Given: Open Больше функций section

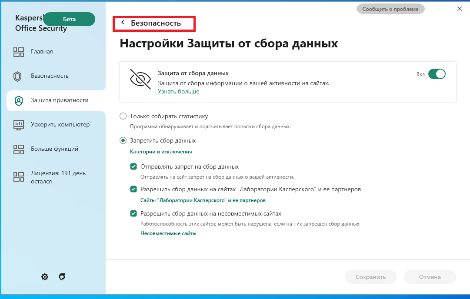Looking at the screenshot, I should [53, 149].
